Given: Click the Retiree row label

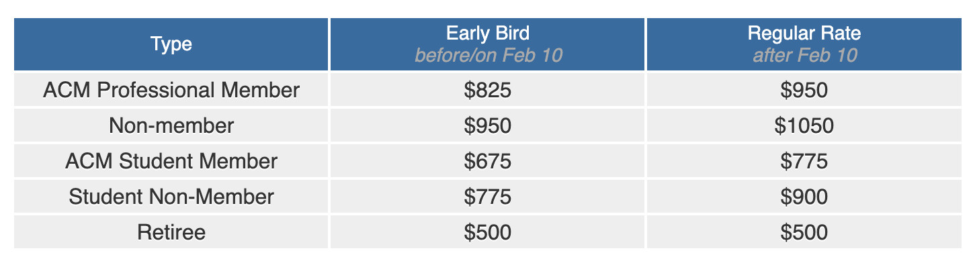Looking at the screenshot, I should 171,232.
